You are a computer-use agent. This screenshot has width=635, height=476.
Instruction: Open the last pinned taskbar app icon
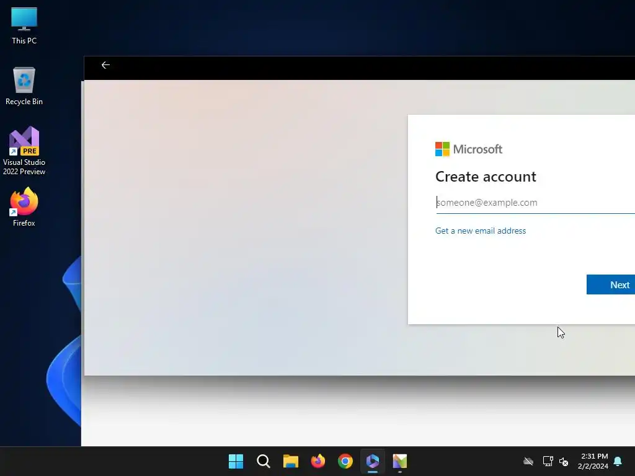[400, 461]
